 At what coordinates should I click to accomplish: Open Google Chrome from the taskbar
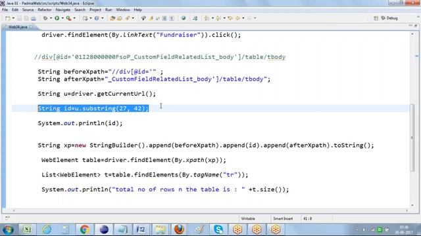click(x=85, y=229)
